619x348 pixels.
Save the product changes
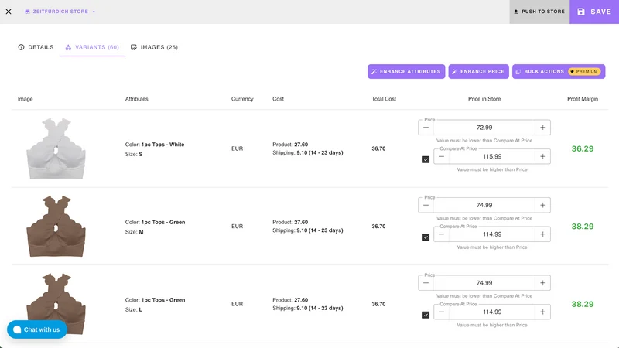point(594,12)
